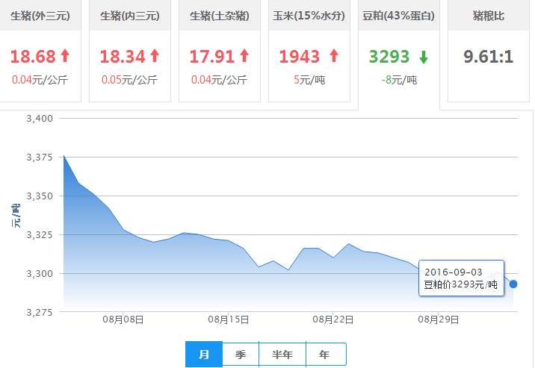The height and width of the screenshot is (368, 535).
Task: Switch chart range to 季
Action: tap(241, 355)
